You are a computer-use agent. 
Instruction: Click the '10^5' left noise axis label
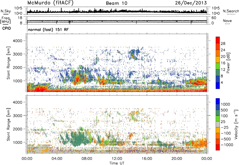click(x=18, y=8)
